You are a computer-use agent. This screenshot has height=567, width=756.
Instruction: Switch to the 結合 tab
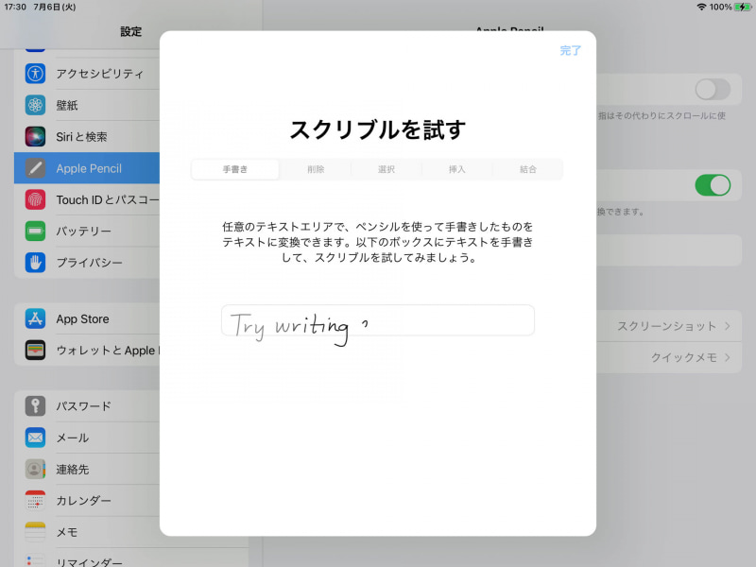[527, 169]
